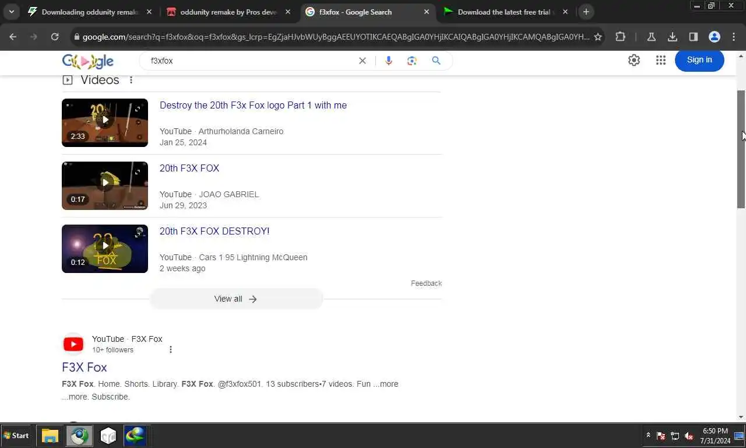This screenshot has height=448, width=746.
Task: Play the 0:12 video thumbnail
Action: coord(105,249)
